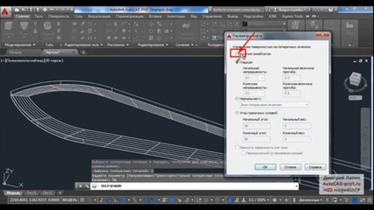Select the Нормальная к radio option
This screenshot has height=210, width=374.
(237, 99)
